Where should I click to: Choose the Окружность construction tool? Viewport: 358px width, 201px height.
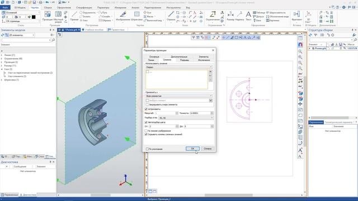pos(87,13)
